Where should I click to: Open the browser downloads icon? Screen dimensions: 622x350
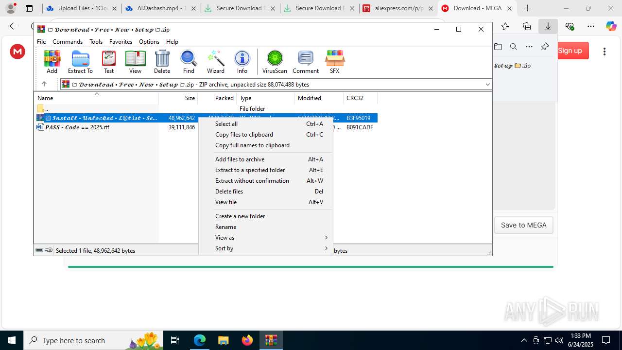[548, 26]
